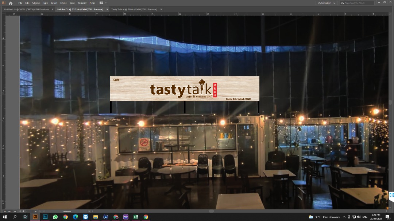394x221 pixels.
Task: Open WhatsApp from the taskbar
Action: (55, 217)
